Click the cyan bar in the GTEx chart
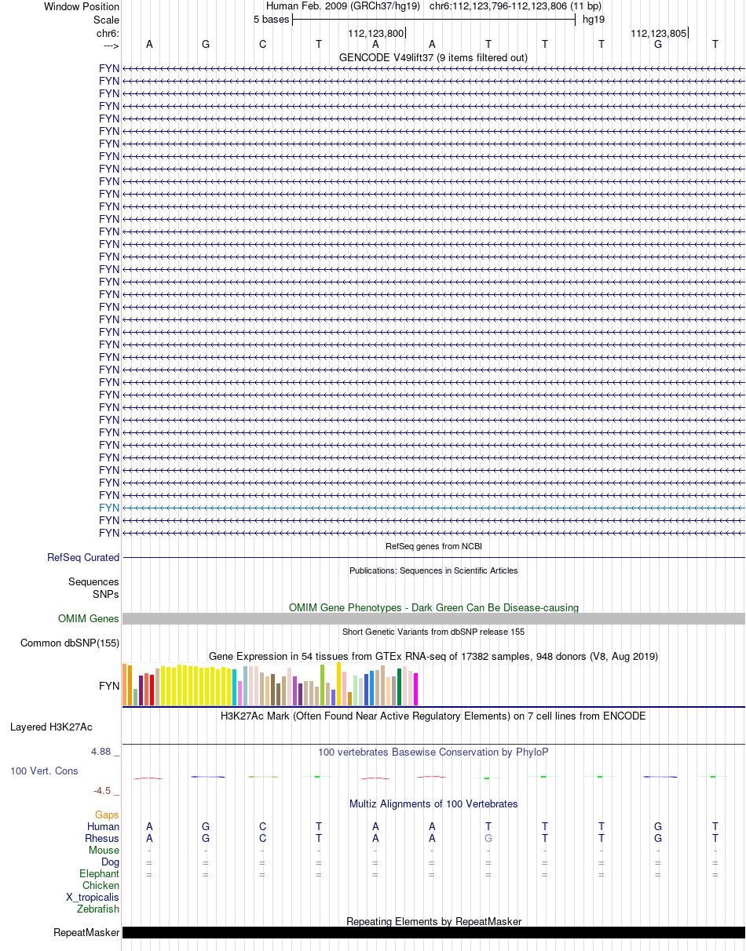This screenshot has width=746, height=951. coord(235,687)
